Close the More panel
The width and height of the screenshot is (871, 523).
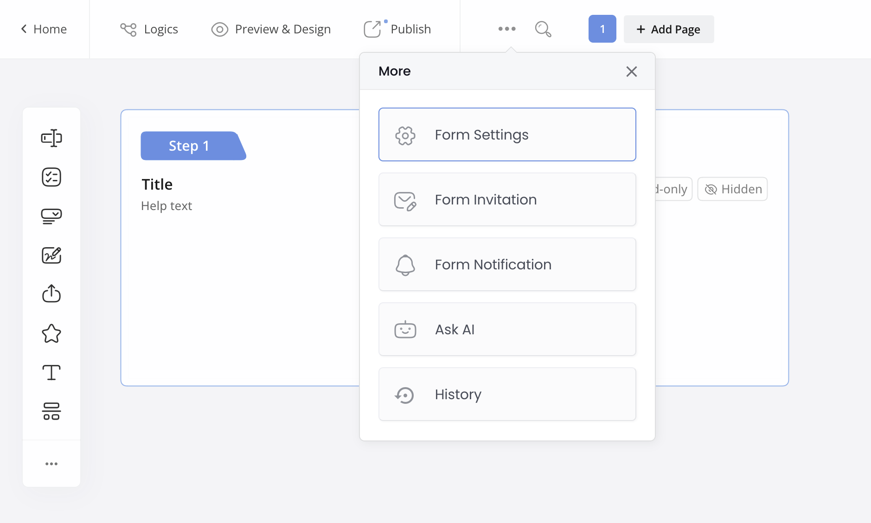(632, 71)
